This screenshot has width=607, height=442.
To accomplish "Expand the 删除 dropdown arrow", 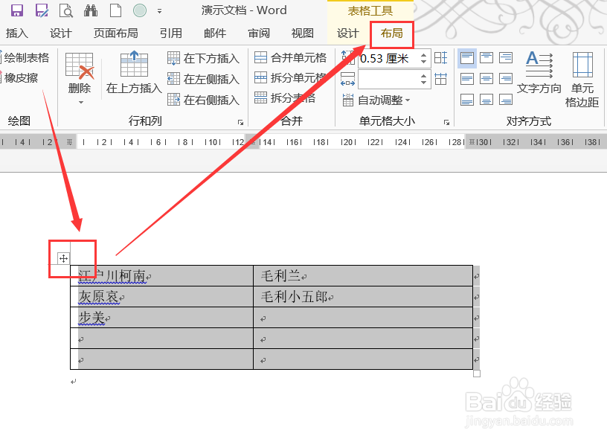I will (81, 102).
